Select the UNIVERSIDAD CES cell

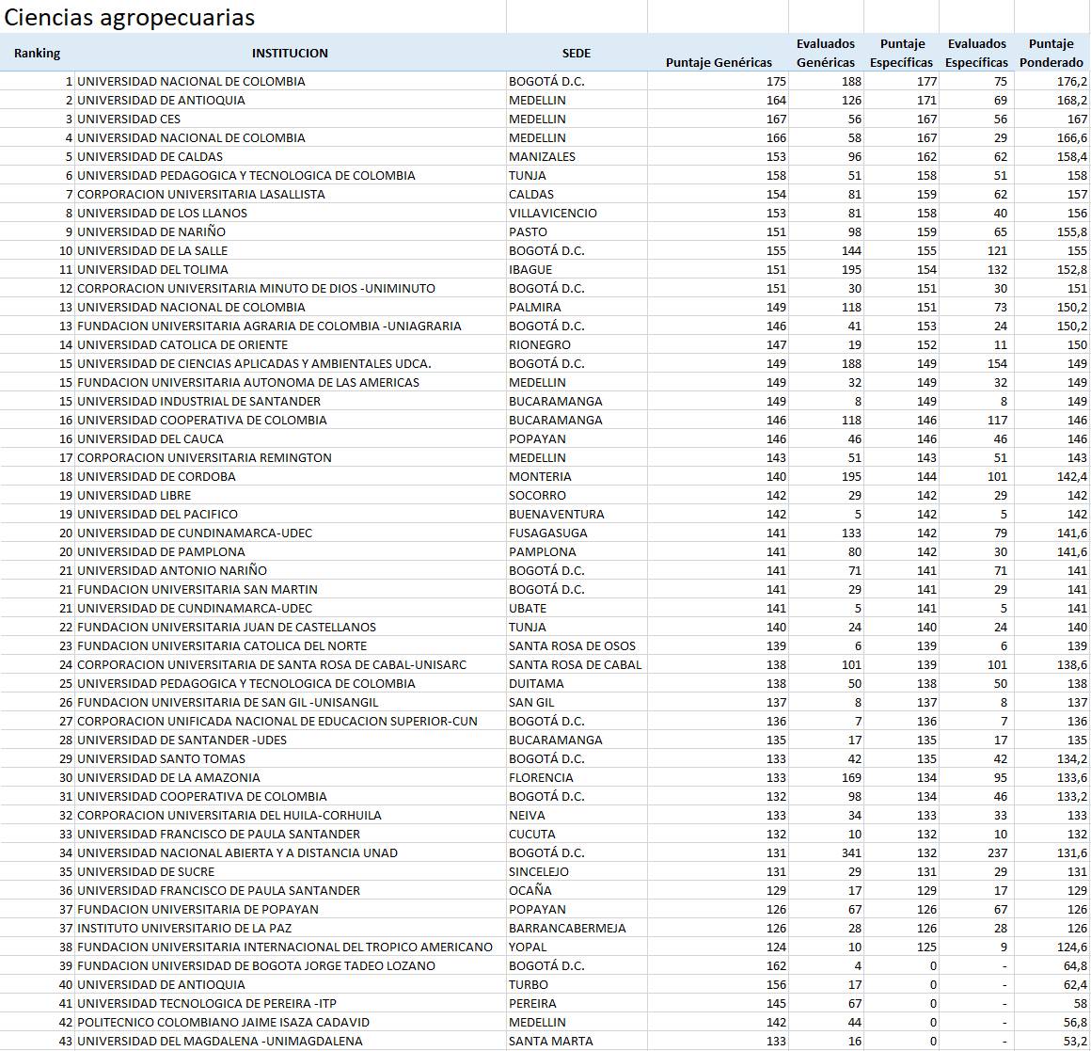129,119
